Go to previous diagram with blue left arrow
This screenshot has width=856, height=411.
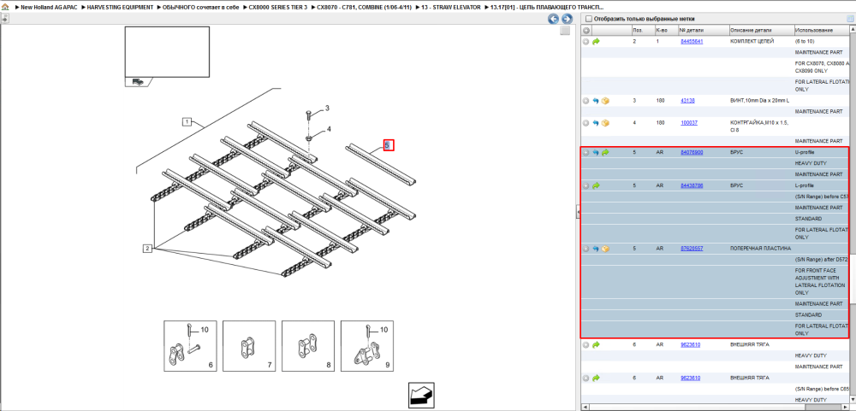point(554,19)
